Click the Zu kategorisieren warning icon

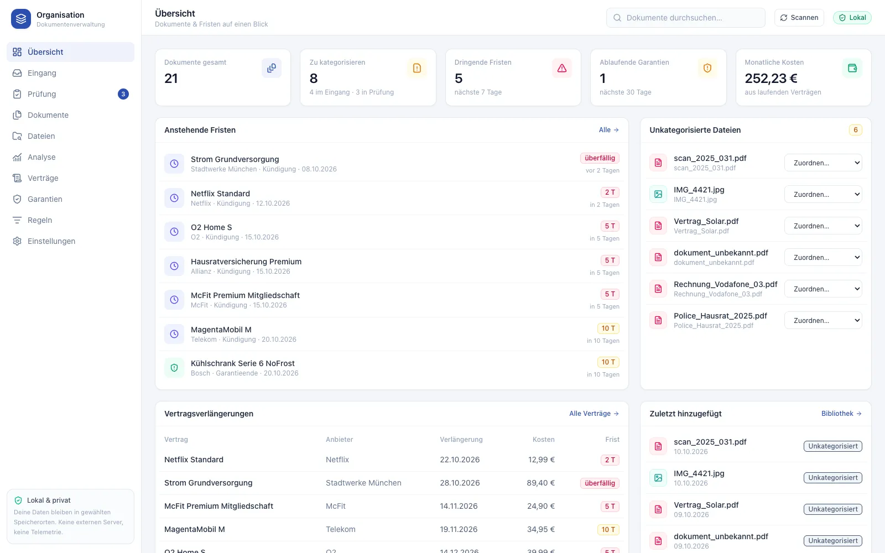click(x=417, y=68)
